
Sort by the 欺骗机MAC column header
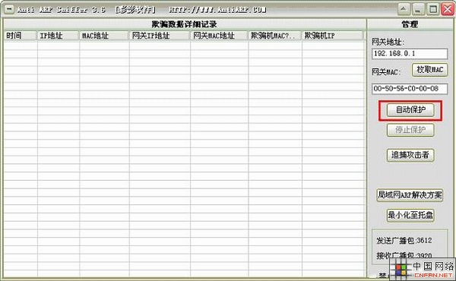pos(275,36)
